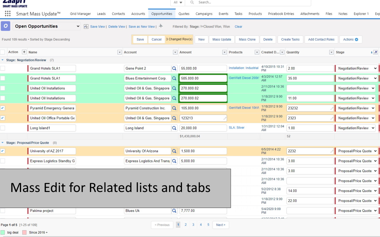The height and width of the screenshot is (237, 380).
Task: Open account lookup on United Oil Office Portable row
Action: [x=174, y=118]
